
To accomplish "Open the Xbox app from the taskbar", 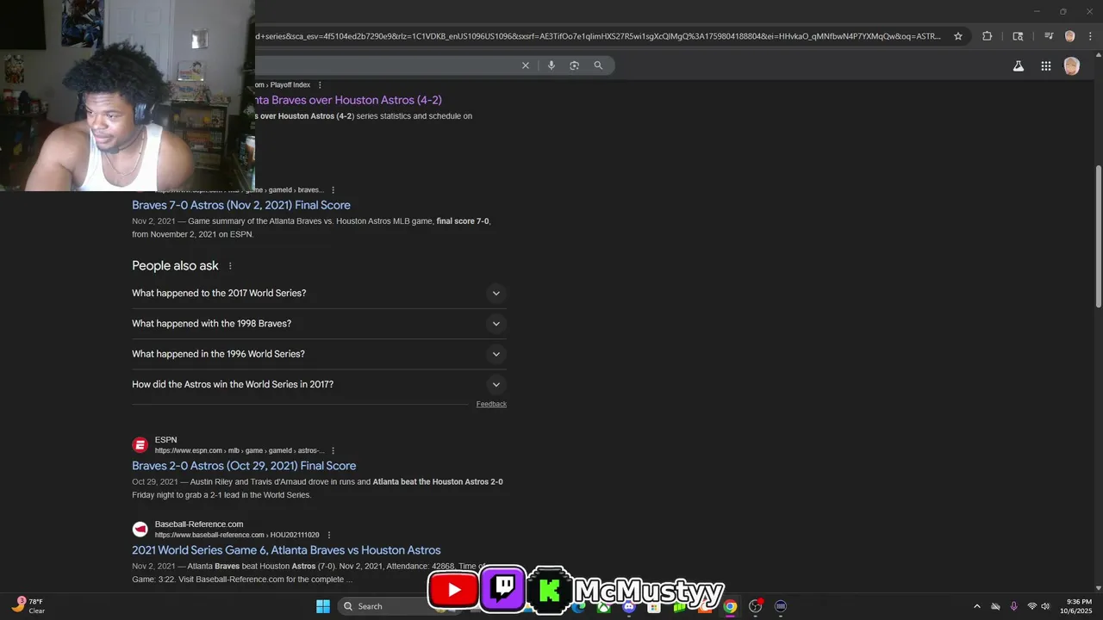I will (x=604, y=606).
